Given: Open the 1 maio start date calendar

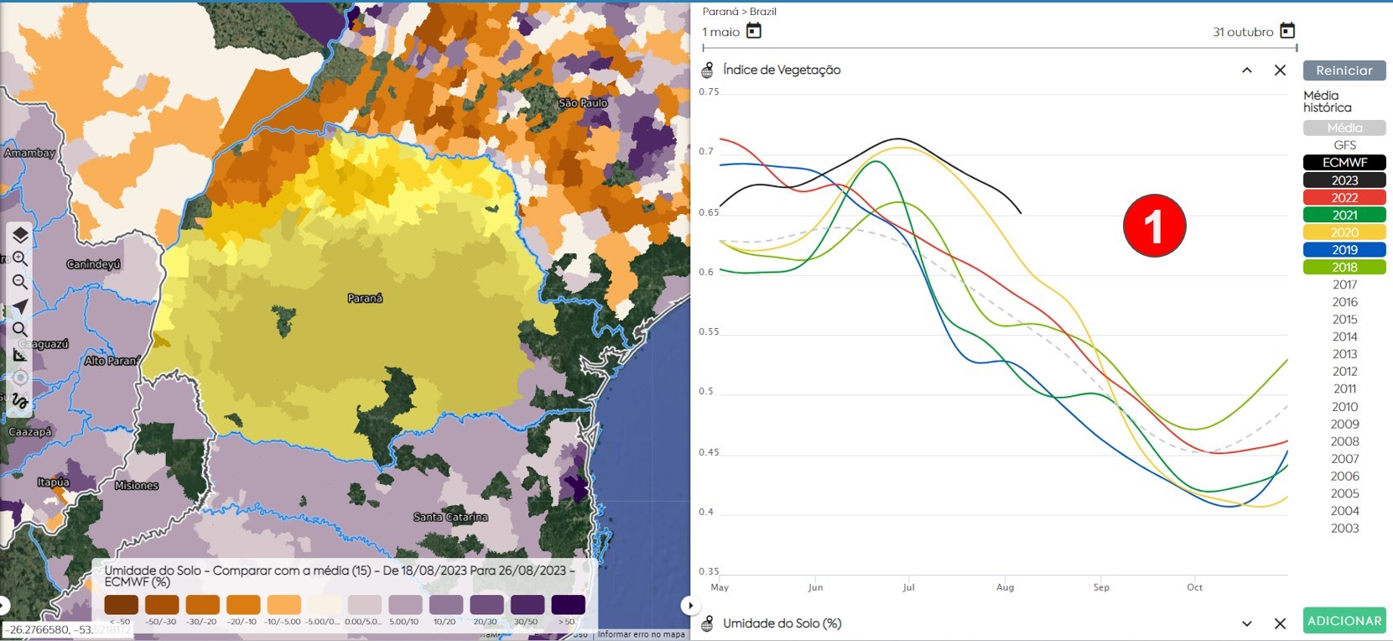Looking at the screenshot, I should pyautogui.click(x=754, y=31).
